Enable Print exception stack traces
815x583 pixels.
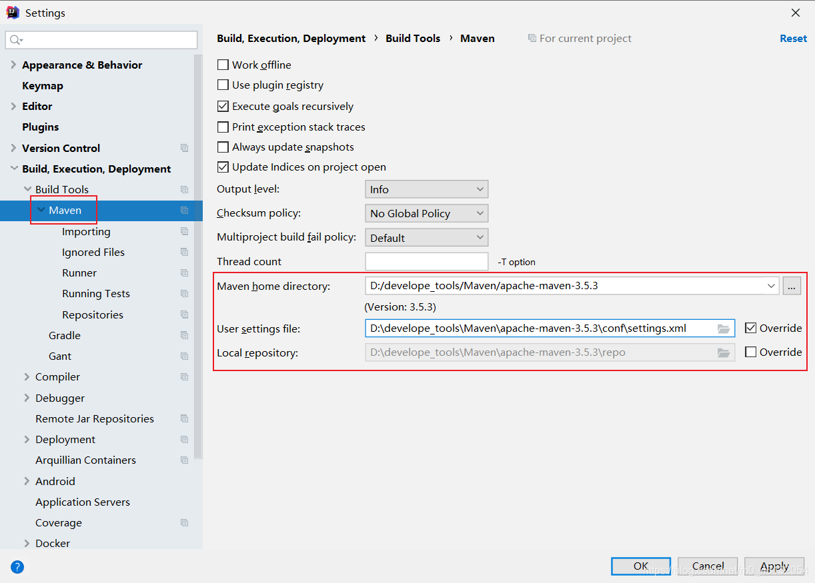(x=223, y=127)
